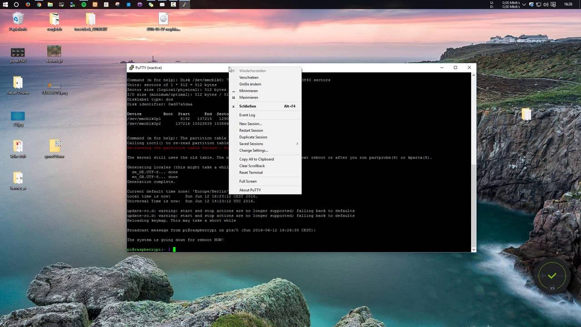This screenshot has width=581, height=327.
Task: Select the 52.jpg desktop image
Action: pyautogui.click(x=18, y=119)
